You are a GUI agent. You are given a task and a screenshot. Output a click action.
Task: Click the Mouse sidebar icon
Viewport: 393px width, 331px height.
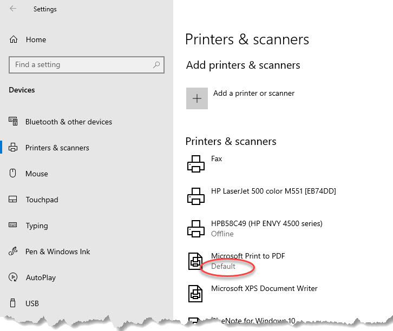point(13,173)
